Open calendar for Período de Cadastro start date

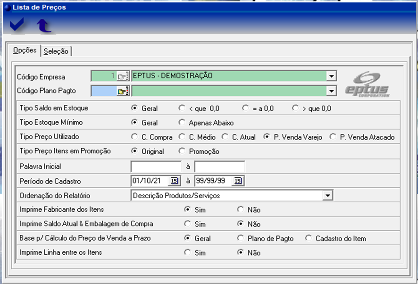(173, 181)
